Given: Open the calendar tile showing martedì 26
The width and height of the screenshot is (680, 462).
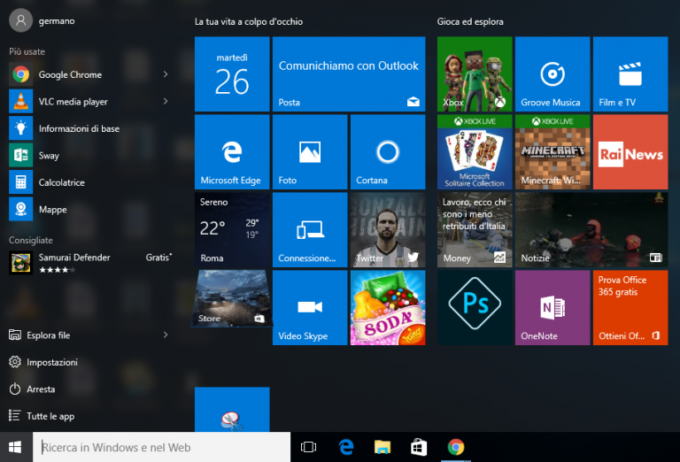Looking at the screenshot, I should point(232,74).
